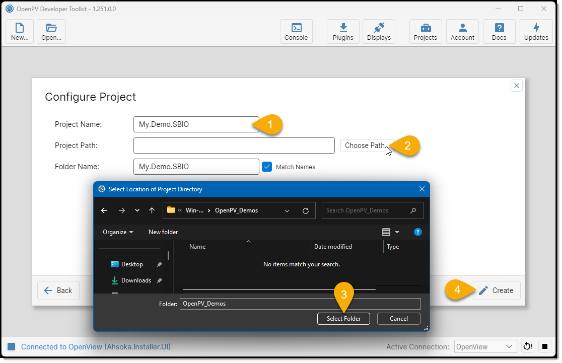Screen dimensions: 562x363
Task: Click the Win-... breadcrumb segment
Action: click(194, 210)
